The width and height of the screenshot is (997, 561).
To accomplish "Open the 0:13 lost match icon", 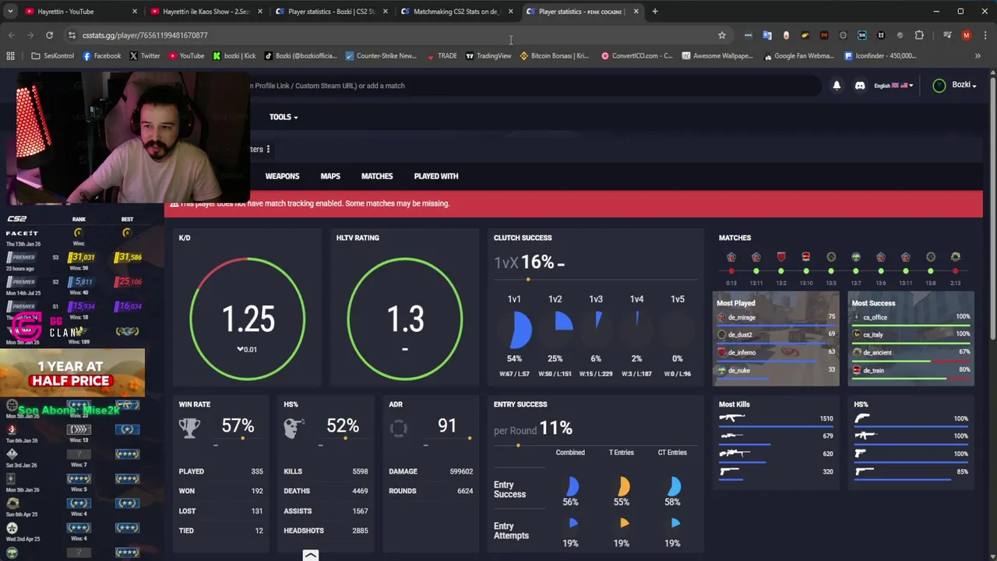I will pos(731,257).
